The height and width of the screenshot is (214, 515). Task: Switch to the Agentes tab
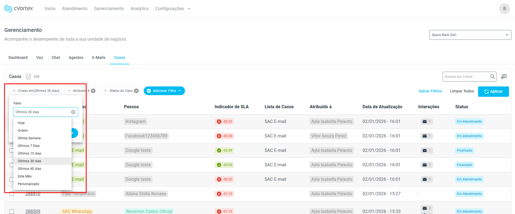(76, 58)
